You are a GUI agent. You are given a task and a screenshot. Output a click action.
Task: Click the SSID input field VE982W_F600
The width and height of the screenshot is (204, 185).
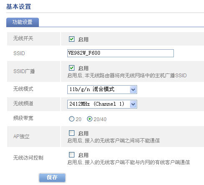pos(120,53)
